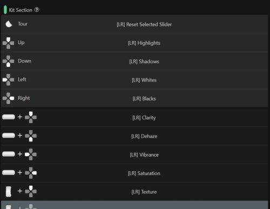Screen dimensions: 270x209
Task: Select the D-pad Up icon
Action: click(x=8, y=43)
